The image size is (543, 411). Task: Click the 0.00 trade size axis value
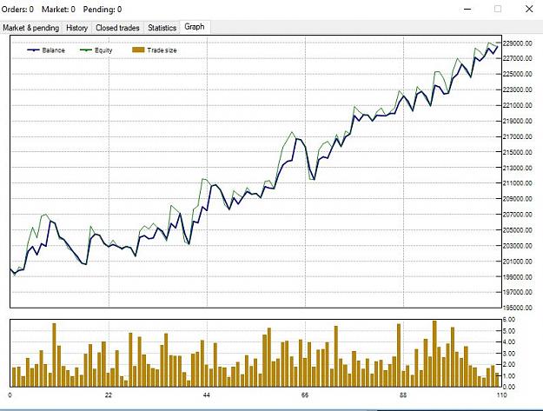coord(509,387)
